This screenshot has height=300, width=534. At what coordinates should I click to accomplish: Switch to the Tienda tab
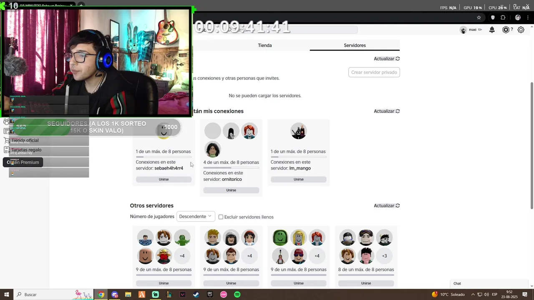point(265,45)
